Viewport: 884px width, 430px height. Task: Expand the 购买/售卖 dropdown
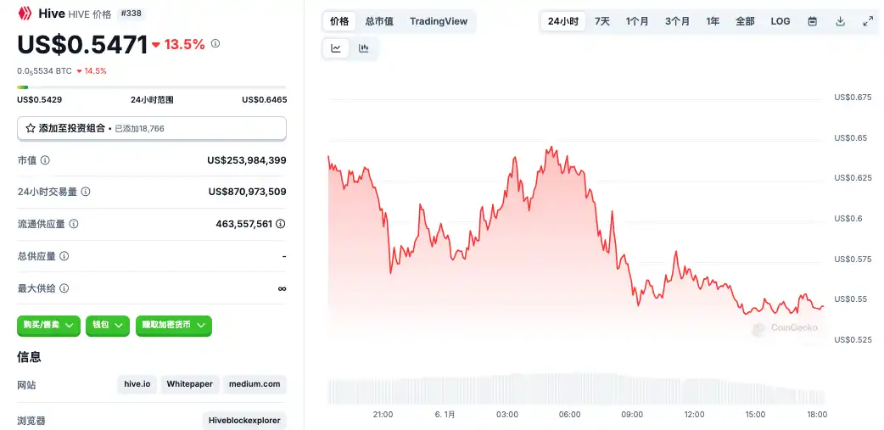48,325
